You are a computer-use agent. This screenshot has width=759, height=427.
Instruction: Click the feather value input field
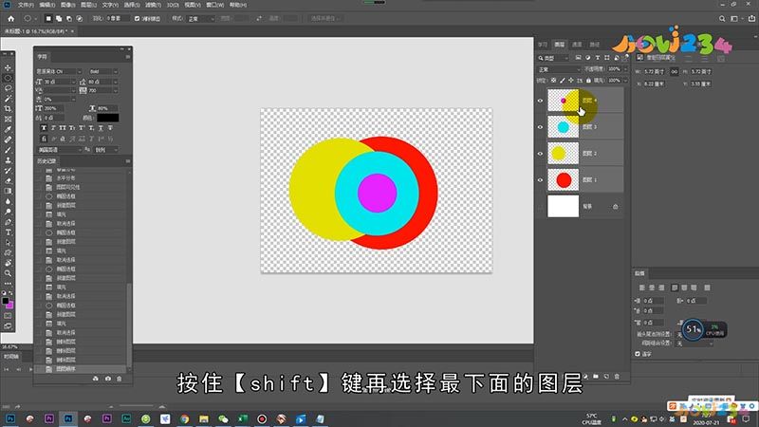118,18
